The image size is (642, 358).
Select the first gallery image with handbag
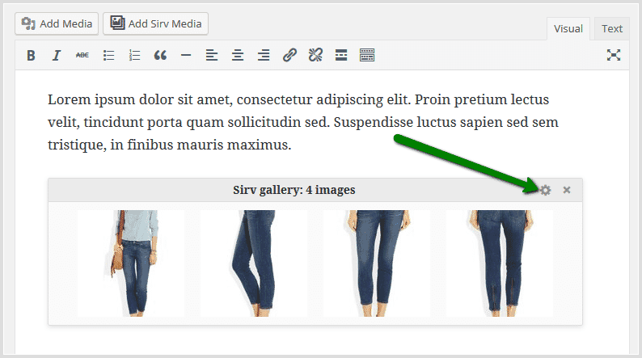(x=131, y=263)
